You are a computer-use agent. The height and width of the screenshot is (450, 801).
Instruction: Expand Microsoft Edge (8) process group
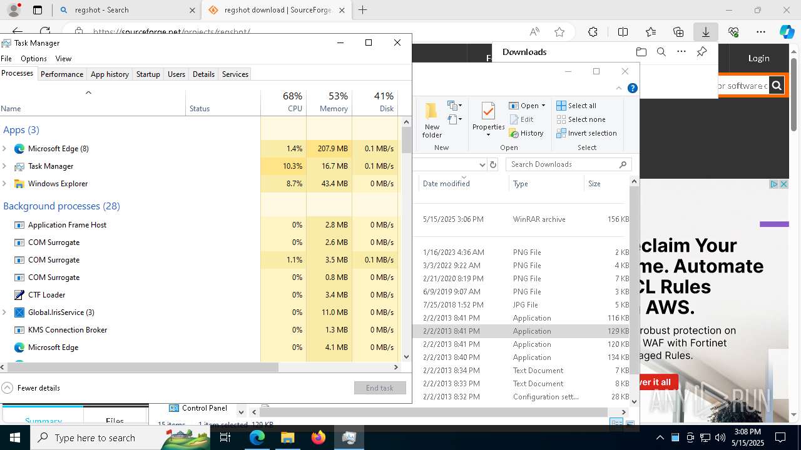click(x=4, y=149)
